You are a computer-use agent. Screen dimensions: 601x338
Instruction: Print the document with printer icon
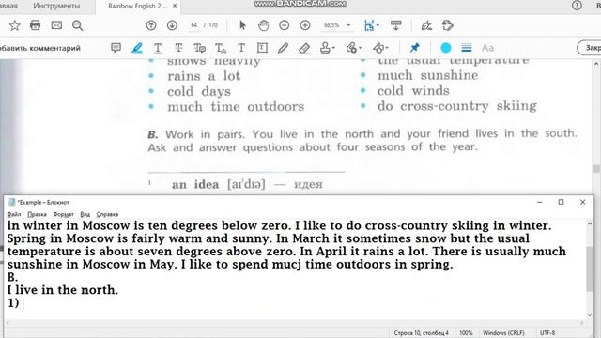tap(36, 25)
